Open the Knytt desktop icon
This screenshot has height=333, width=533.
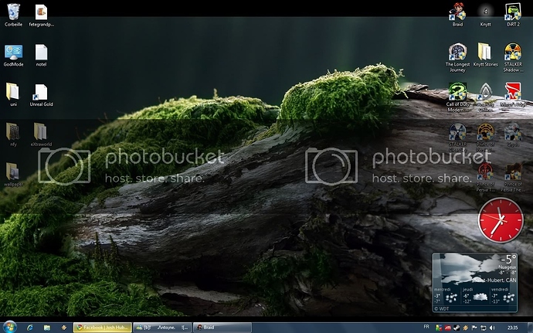click(485, 11)
